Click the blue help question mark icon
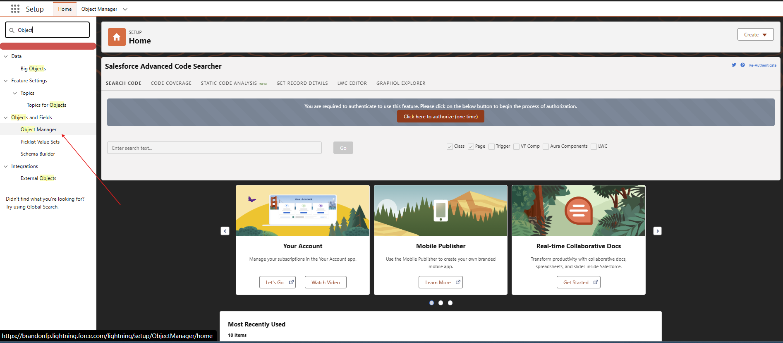783x343 pixels. click(x=742, y=65)
